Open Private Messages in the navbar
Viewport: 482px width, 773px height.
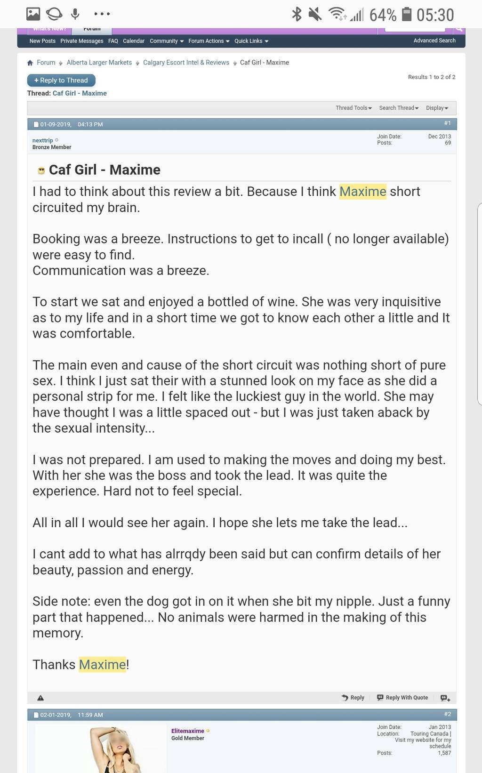tap(81, 41)
